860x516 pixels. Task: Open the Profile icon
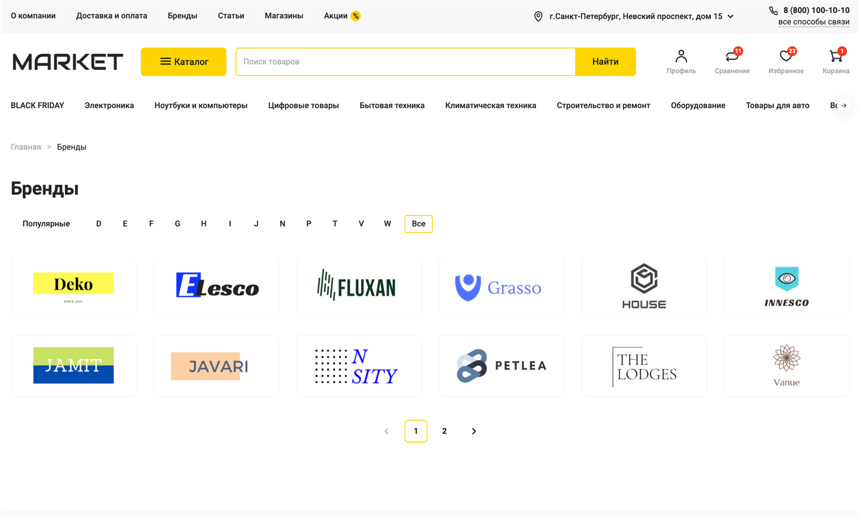(681, 57)
